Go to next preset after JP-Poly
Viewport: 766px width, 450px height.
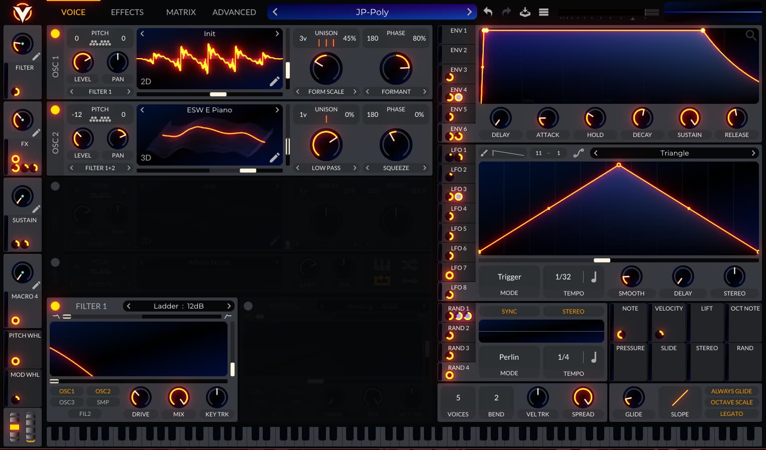pos(469,12)
